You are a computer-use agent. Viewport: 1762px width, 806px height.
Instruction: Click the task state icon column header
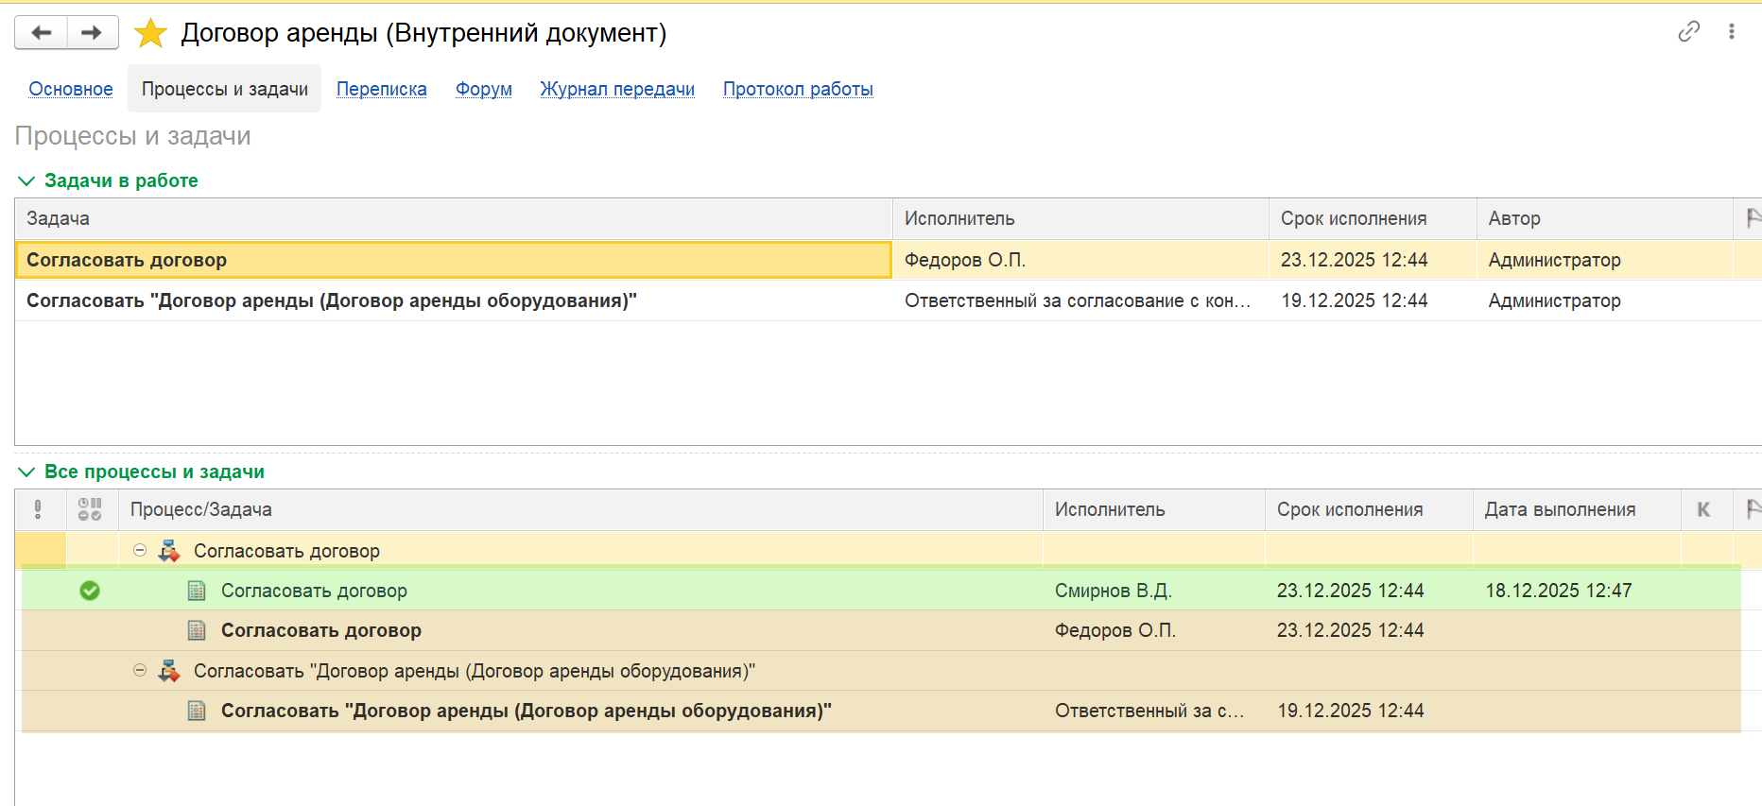(90, 509)
